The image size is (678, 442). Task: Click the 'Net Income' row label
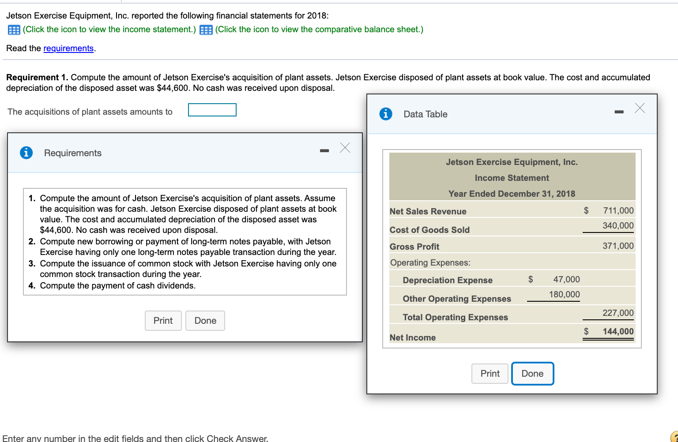pyautogui.click(x=413, y=338)
